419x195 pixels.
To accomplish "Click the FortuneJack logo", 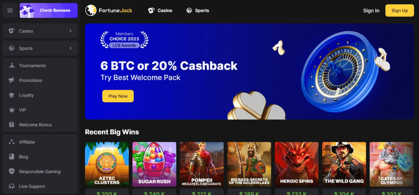I will [109, 10].
